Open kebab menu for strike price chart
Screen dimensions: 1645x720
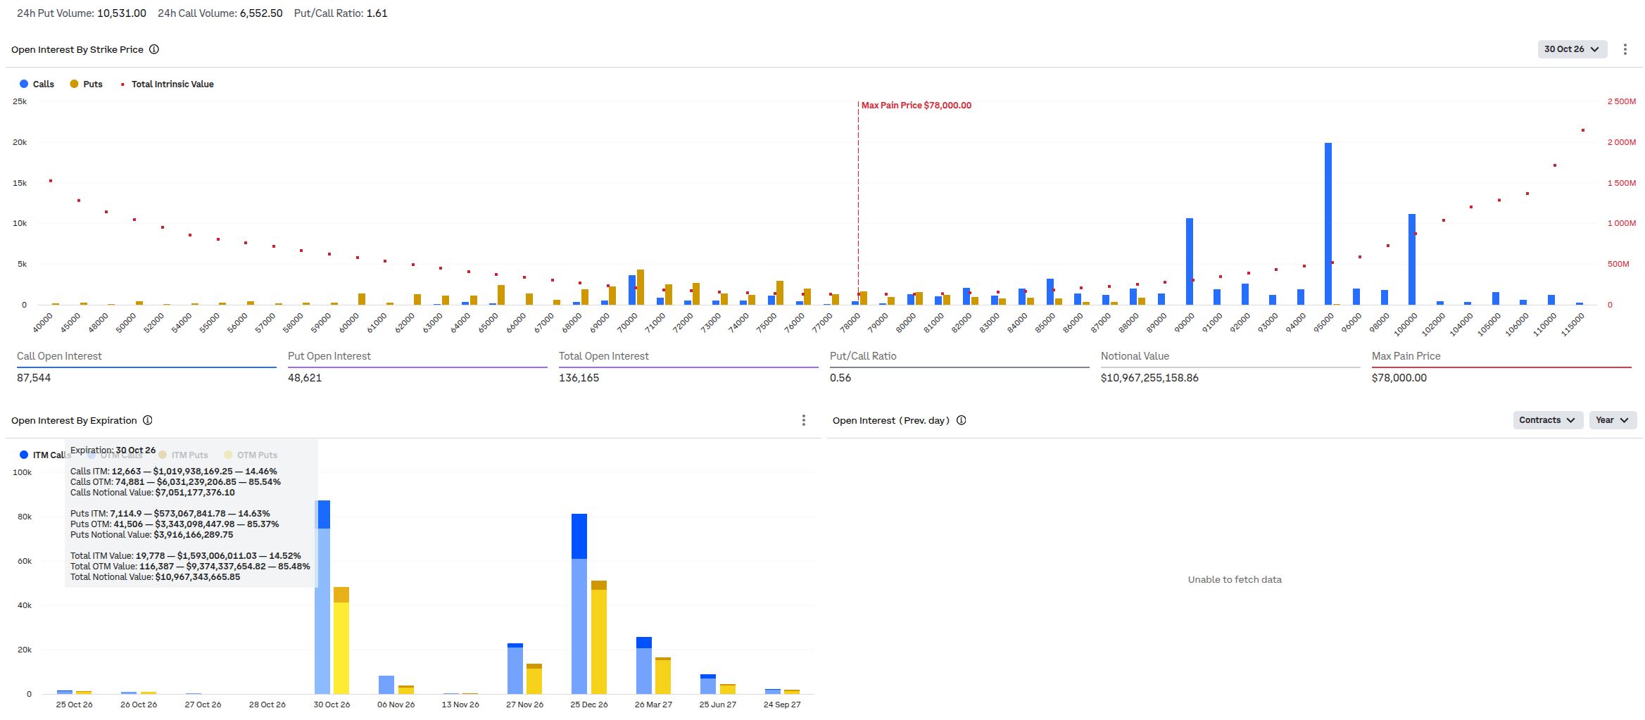coord(1625,49)
